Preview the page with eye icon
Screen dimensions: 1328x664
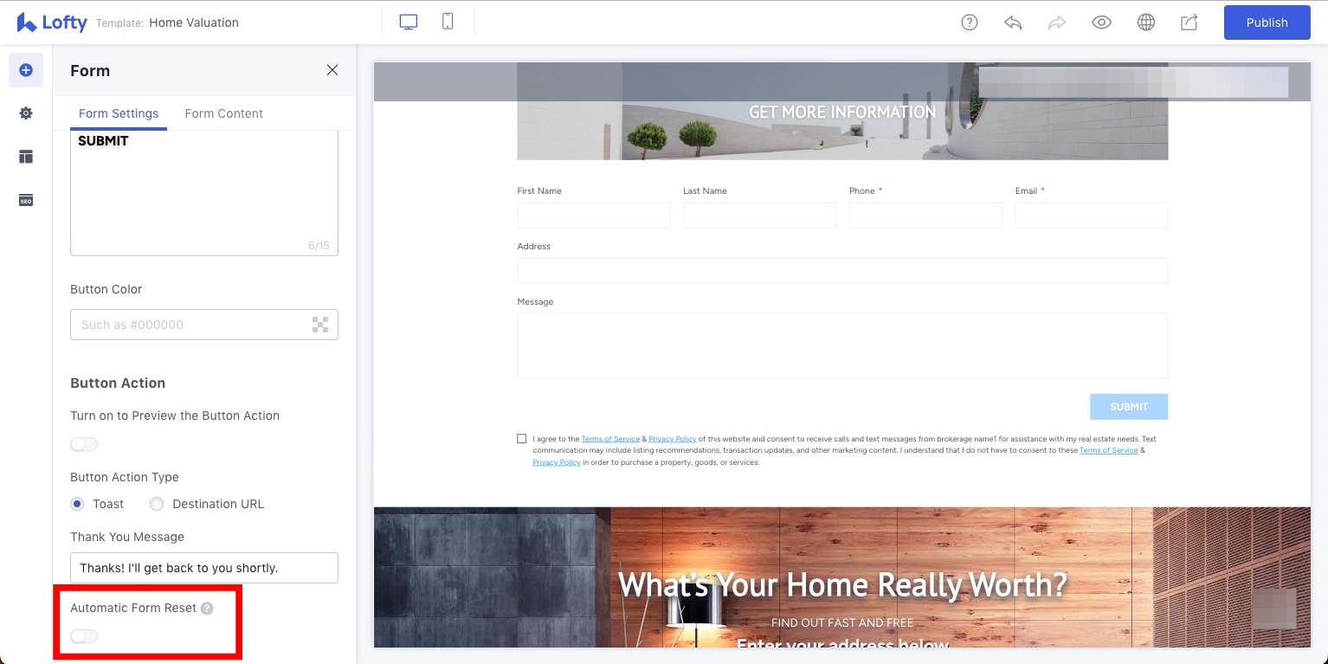(x=1101, y=23)
